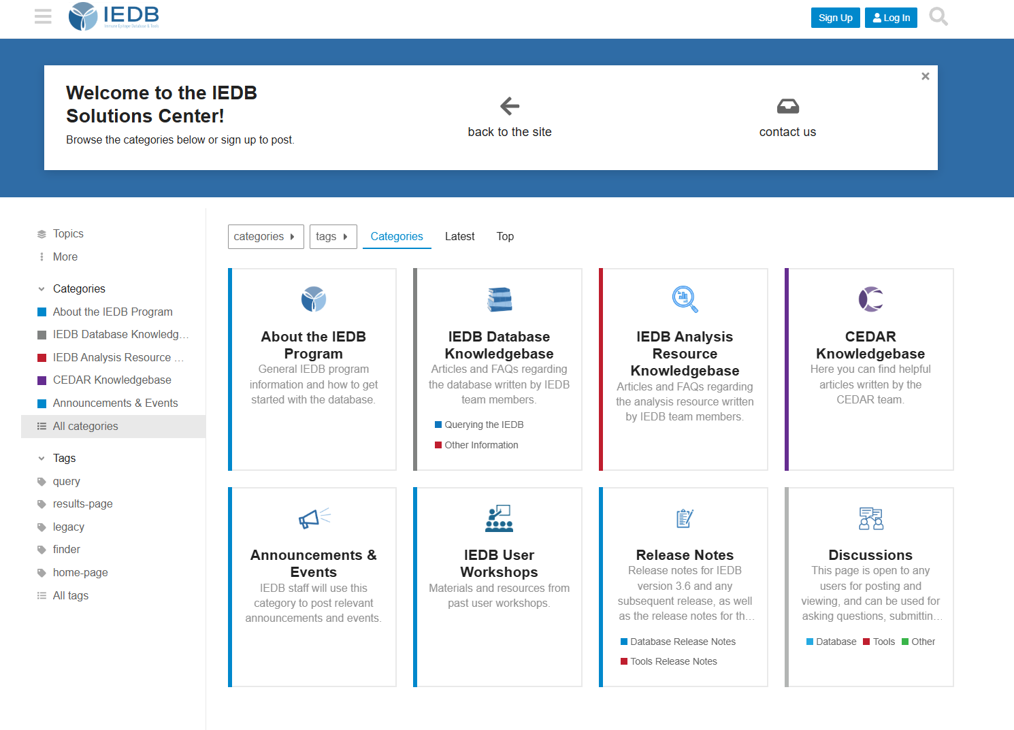Click the Release Notes clipboard icon
The width and height of the screenshot is (1014, 730).
(x=685, y=518)
